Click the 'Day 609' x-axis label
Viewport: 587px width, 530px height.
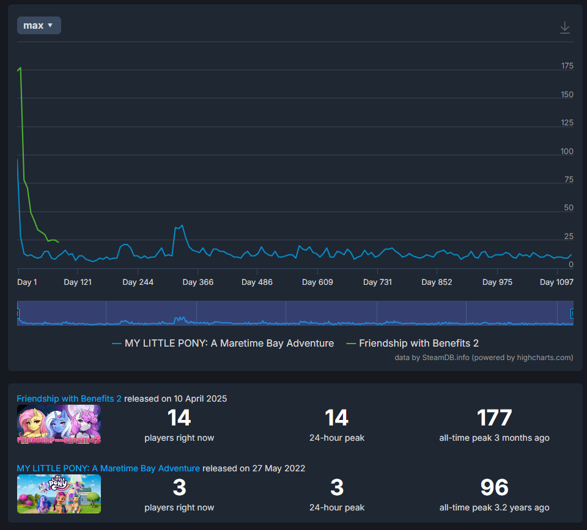pos(317,282)
